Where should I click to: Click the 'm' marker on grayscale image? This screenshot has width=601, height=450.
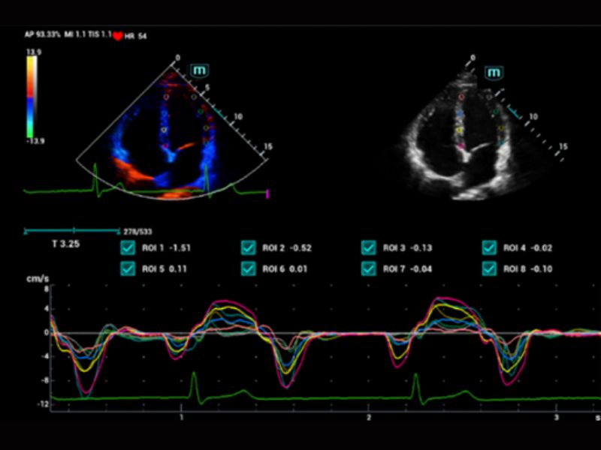(494, 73)
